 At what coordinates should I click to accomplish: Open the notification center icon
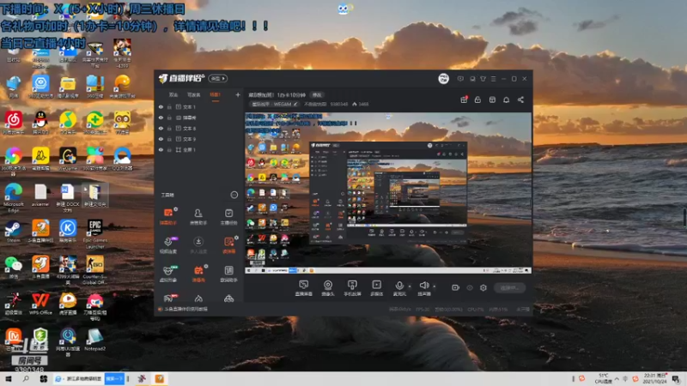click(x=677, y=378)
